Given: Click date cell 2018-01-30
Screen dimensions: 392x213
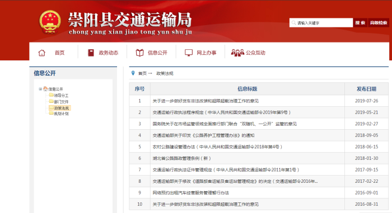Looking at the screenshot, I should pyautogui.click(x=366, y=158).
